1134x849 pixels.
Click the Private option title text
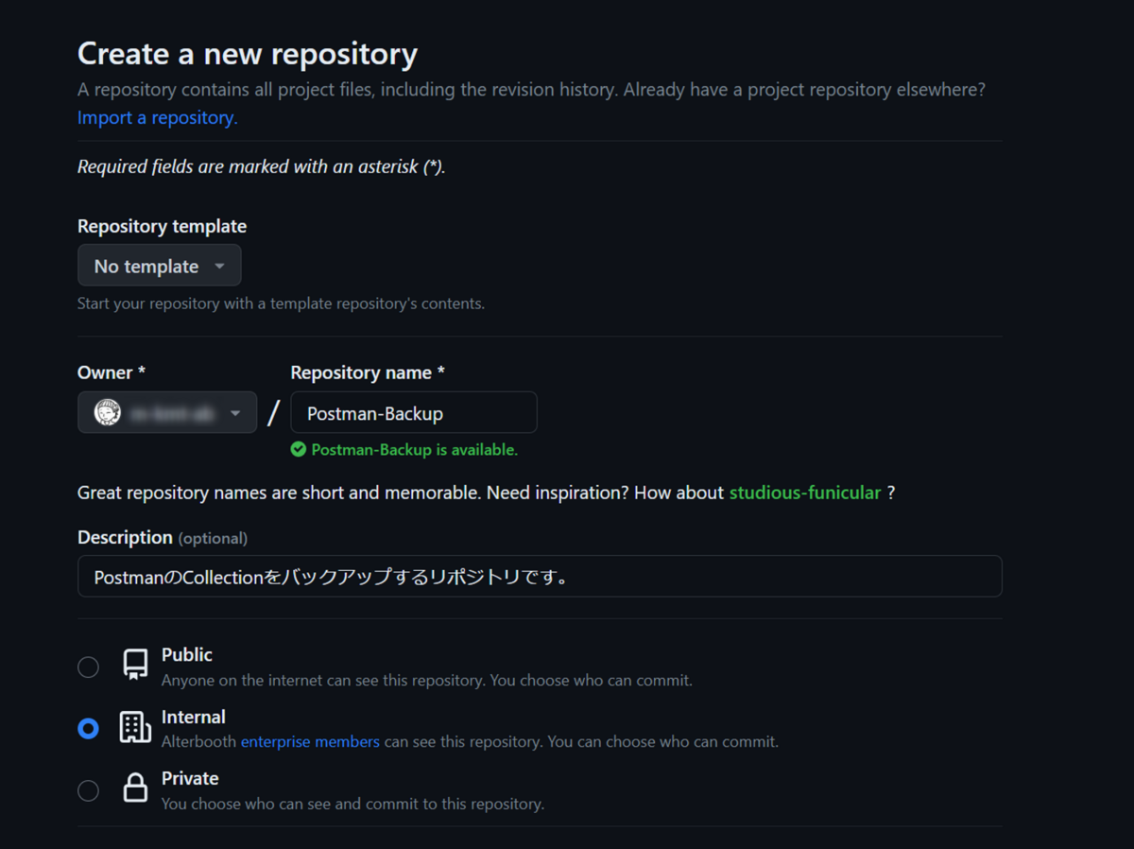point(190,778)
